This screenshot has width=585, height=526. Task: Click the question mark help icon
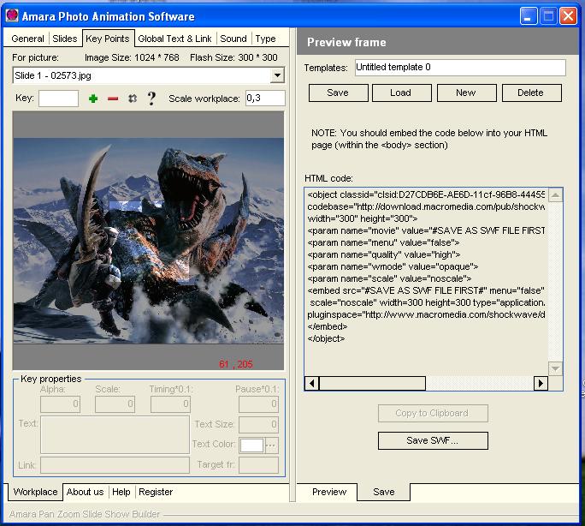tap(151, 99)
